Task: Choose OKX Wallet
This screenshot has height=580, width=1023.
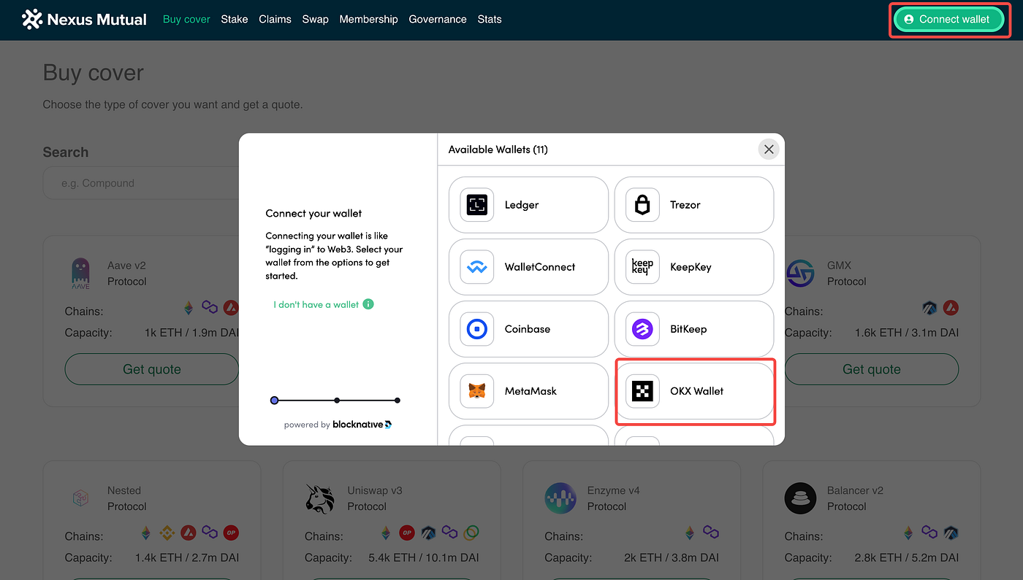Action: 694,391
